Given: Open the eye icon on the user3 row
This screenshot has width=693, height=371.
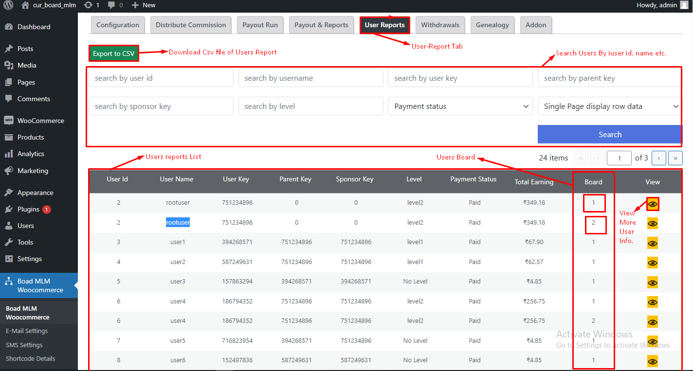Looking at the screenshot, I should coord(652,282).
